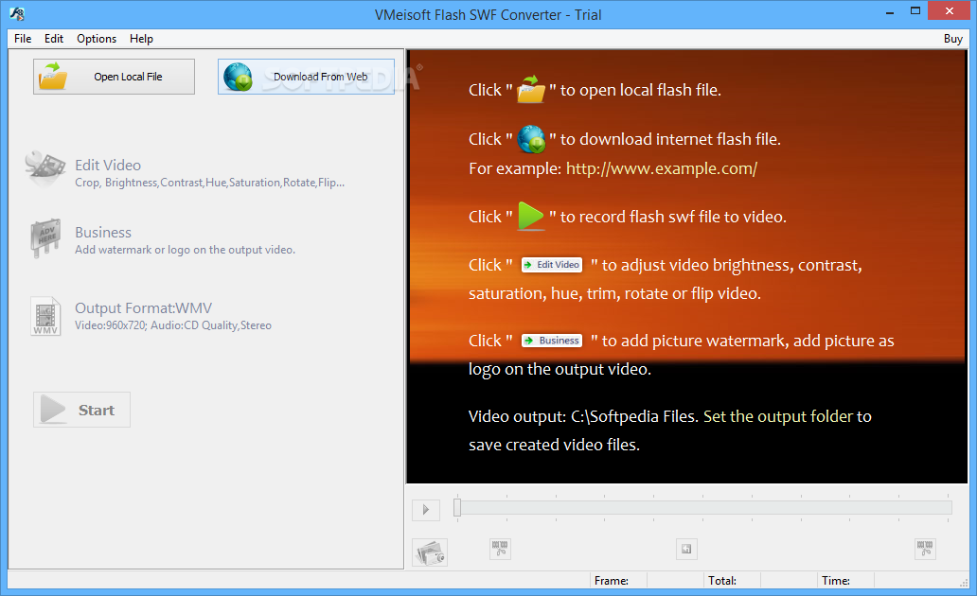Screen dimensions: 977x596
Task: Click the Output Format:WMV heading
Action: pos(143,308)
